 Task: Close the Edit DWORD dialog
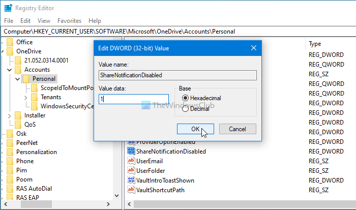[254, 48]
